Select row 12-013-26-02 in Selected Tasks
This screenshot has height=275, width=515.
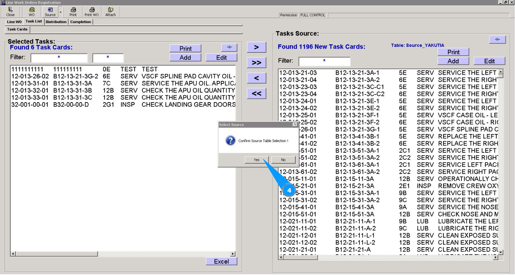[x=123, y=76]
